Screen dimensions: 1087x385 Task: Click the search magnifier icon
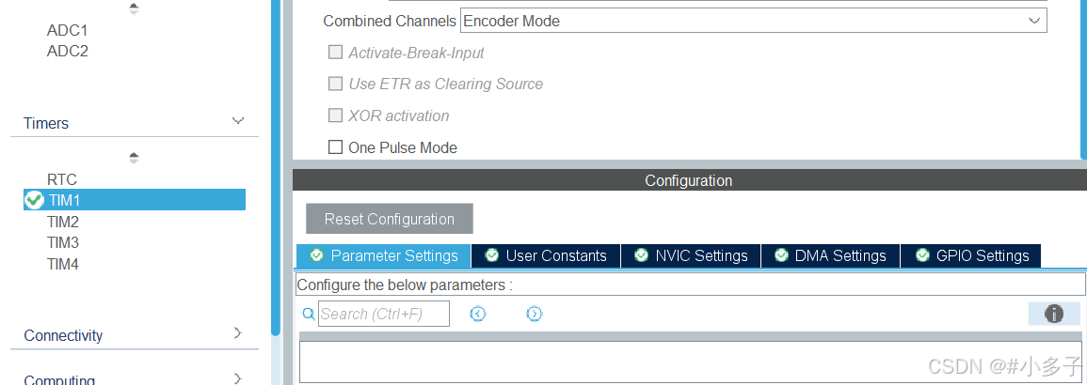[309, 314]
